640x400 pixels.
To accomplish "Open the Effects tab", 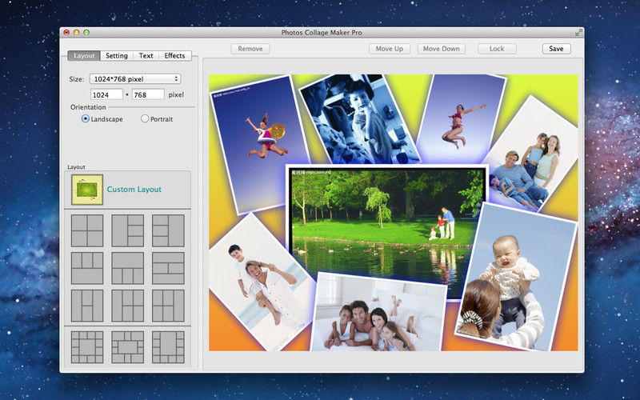I will click(x=174, y=55).
